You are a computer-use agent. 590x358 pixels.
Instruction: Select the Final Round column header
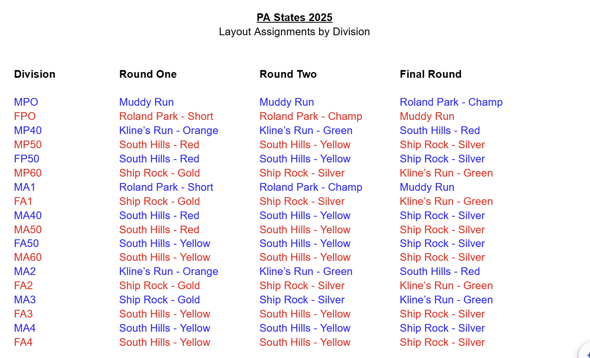pos(430,74)
